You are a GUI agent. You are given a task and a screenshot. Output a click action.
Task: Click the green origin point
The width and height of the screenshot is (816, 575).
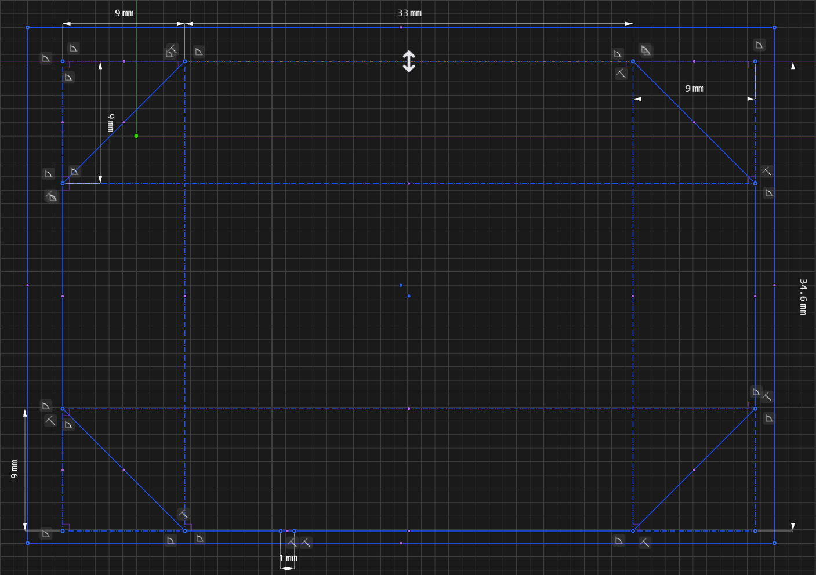136,136
